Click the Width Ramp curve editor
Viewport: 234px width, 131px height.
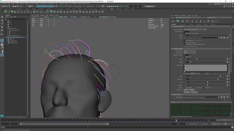tap(205, 68)
